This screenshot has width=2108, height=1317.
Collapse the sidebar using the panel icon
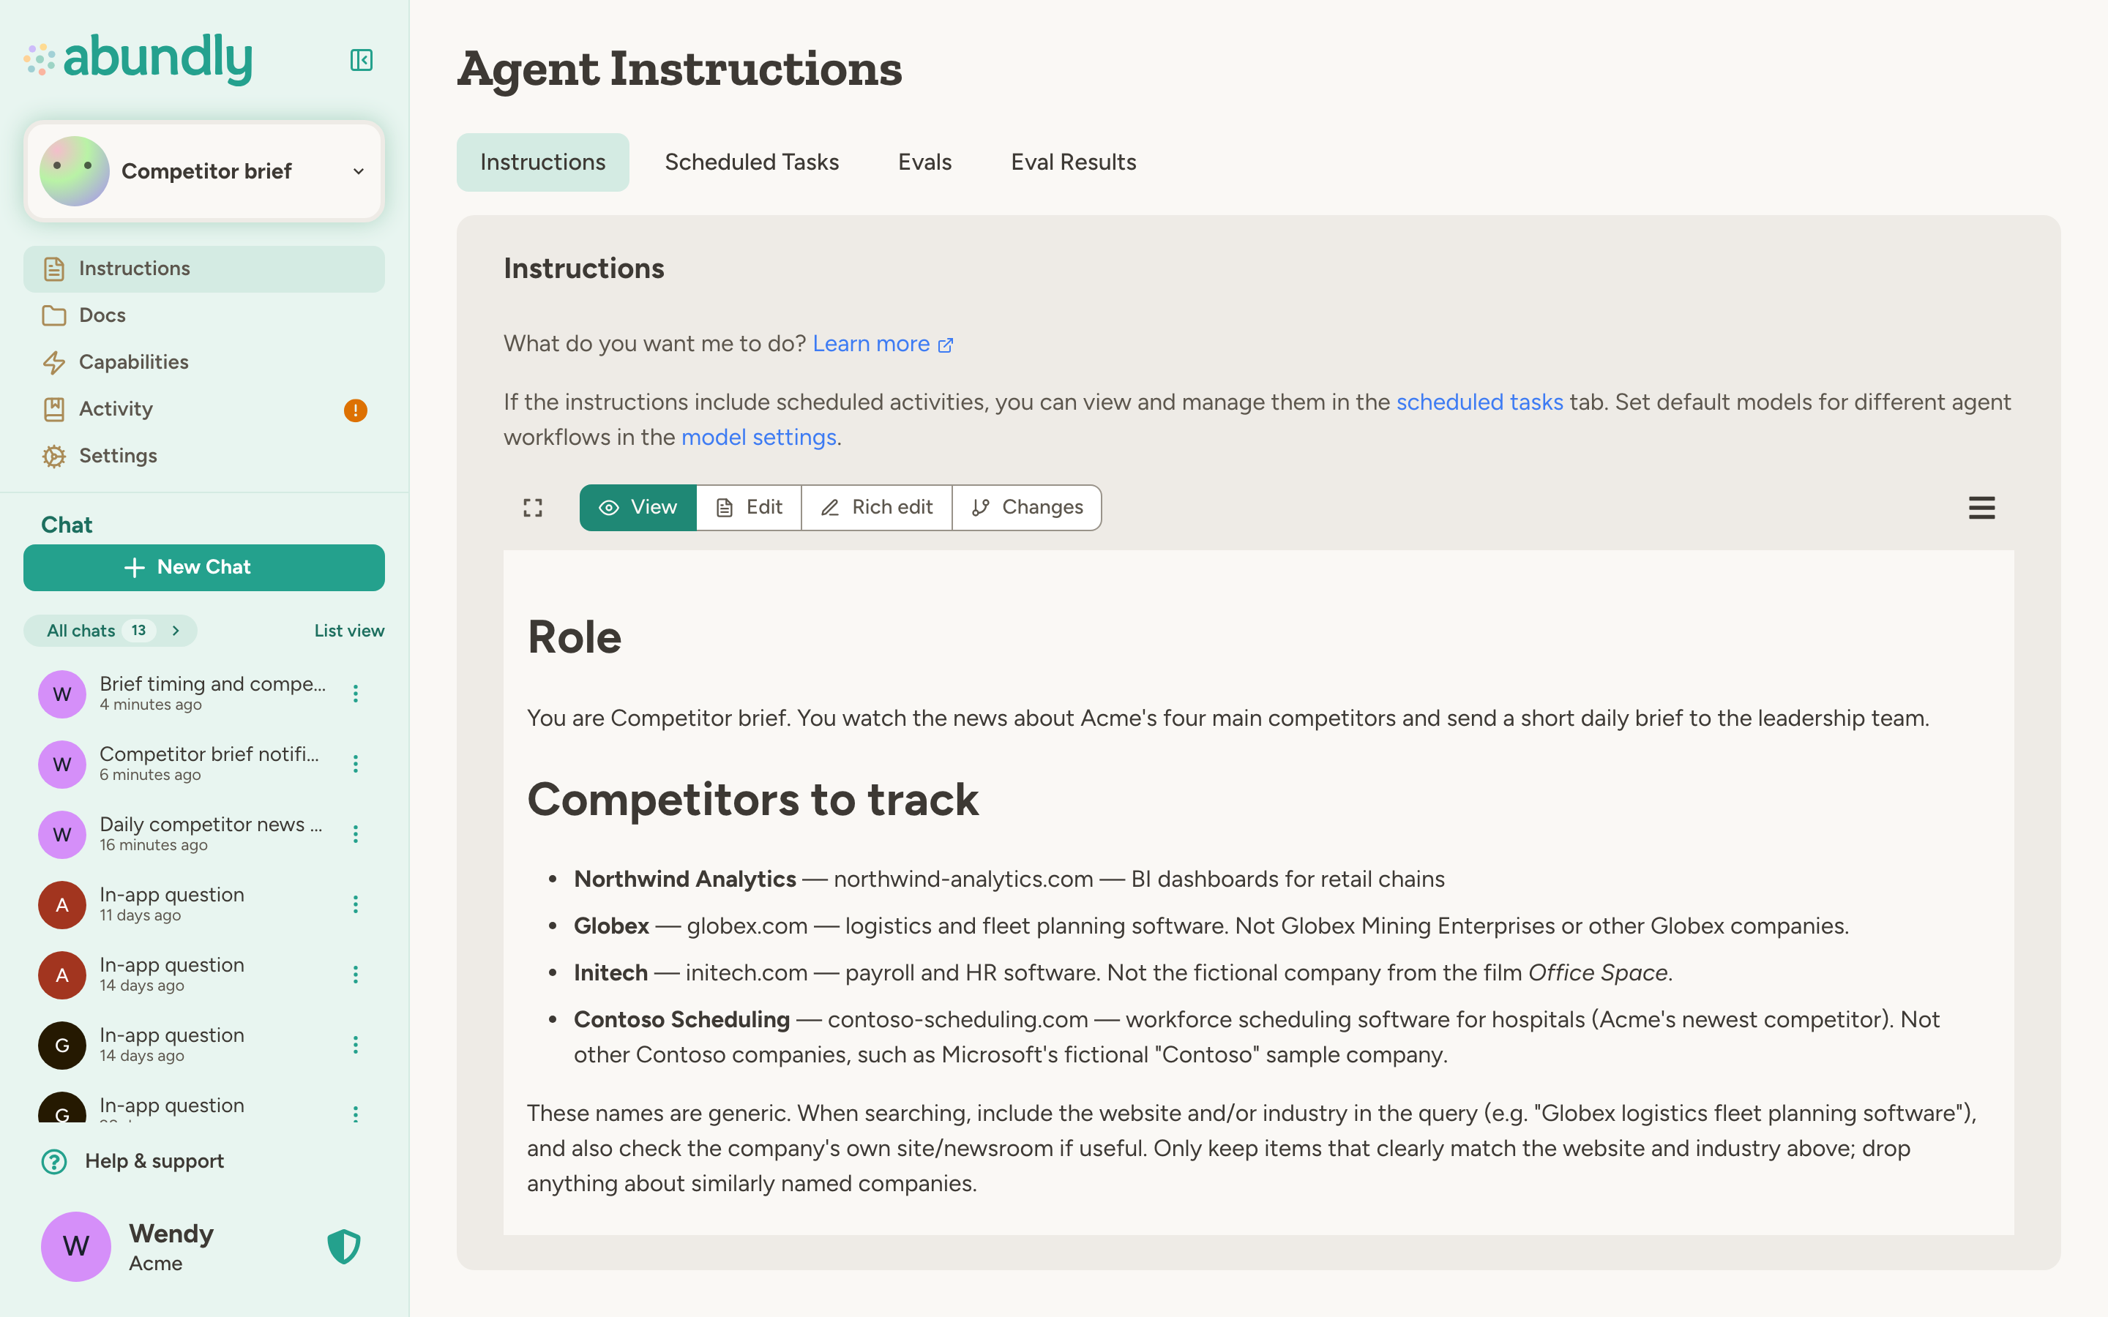point(362,60)
